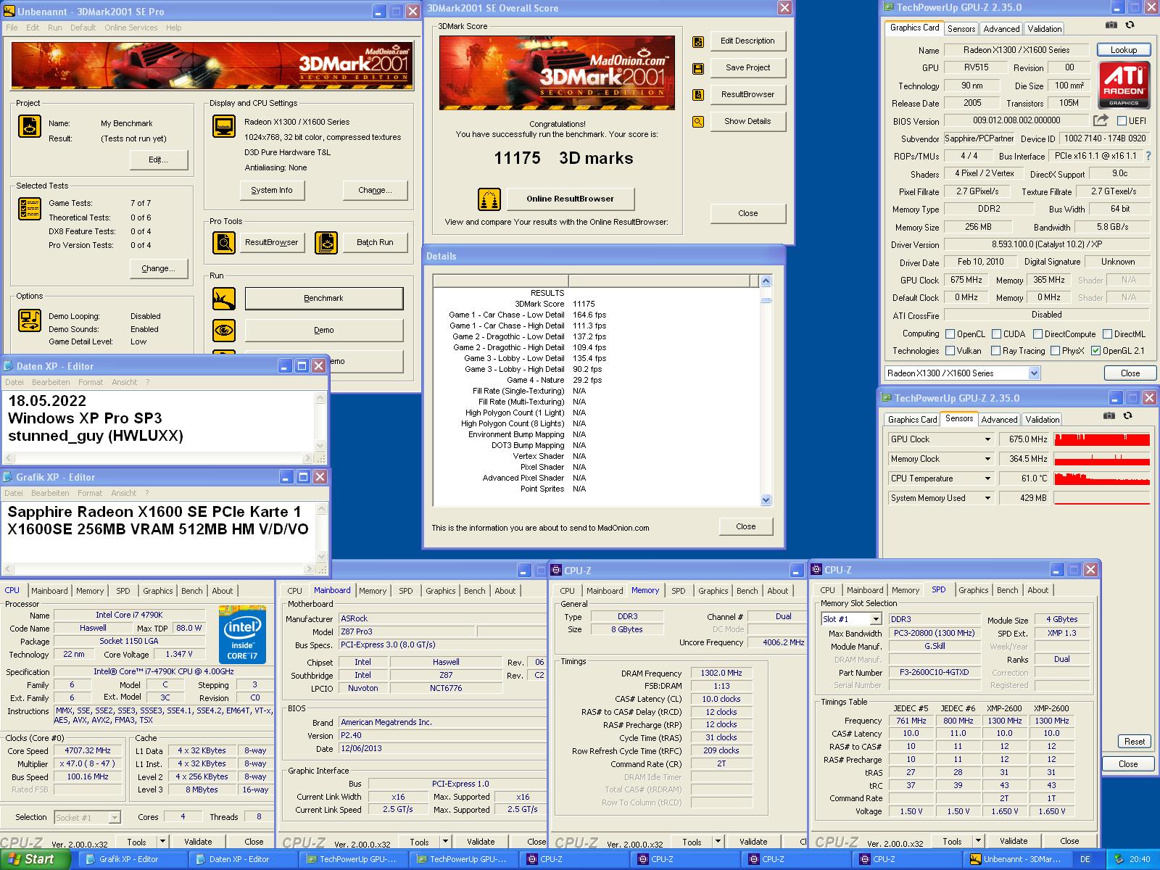Toggle the OpenCL checkbox in GPU-Z
This screenshot has height=870, width=1160.
(950, 334)
